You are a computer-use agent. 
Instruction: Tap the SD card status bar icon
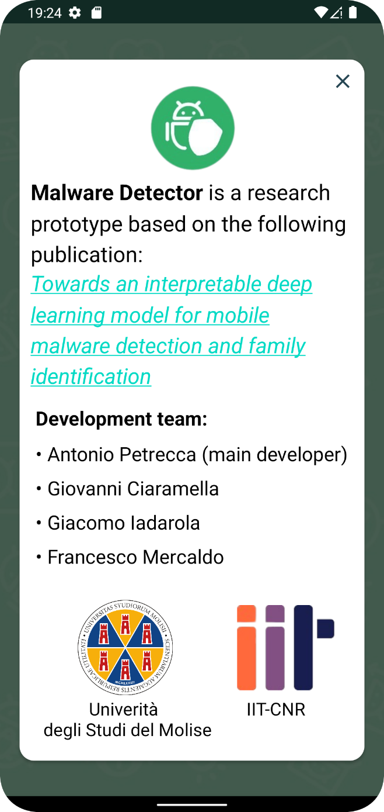[97, 12]
